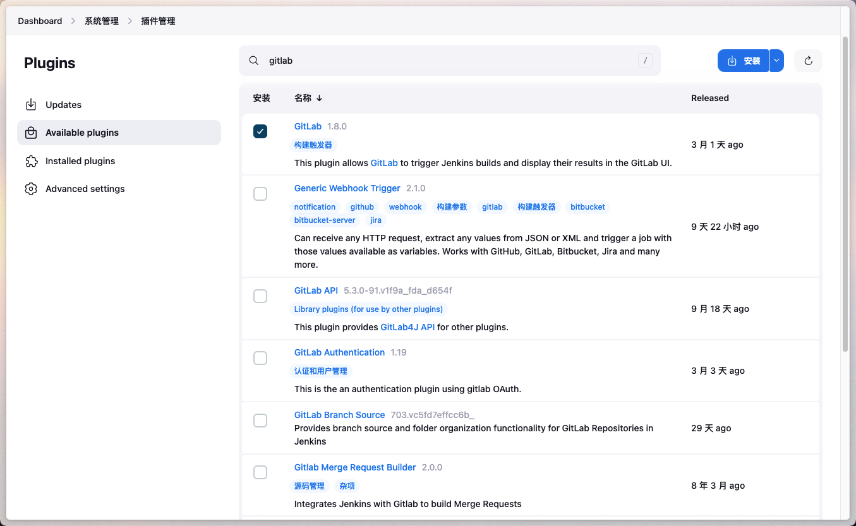The width and height of the screenshot is (856, 526).
Task: Uncheck the GitLab 1.8.0 plugin checkbox
Action: click(260, 131)
